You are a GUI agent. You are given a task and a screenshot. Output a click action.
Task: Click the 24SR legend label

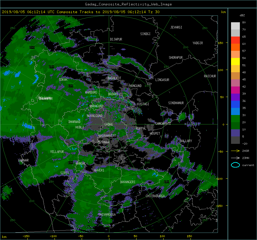pos(246,151)
